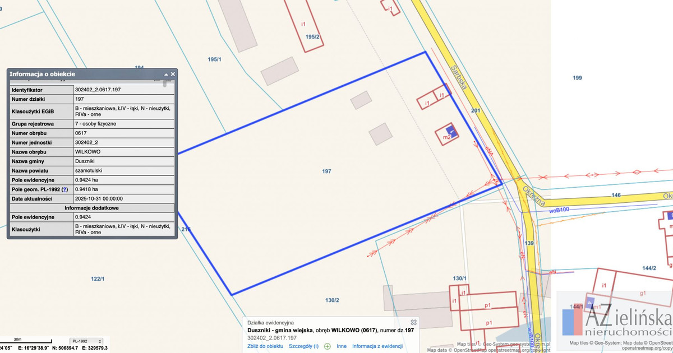Click parcel number 197 label on the map
The width and height of the screenshot is (673, 353).
[327, 171]
